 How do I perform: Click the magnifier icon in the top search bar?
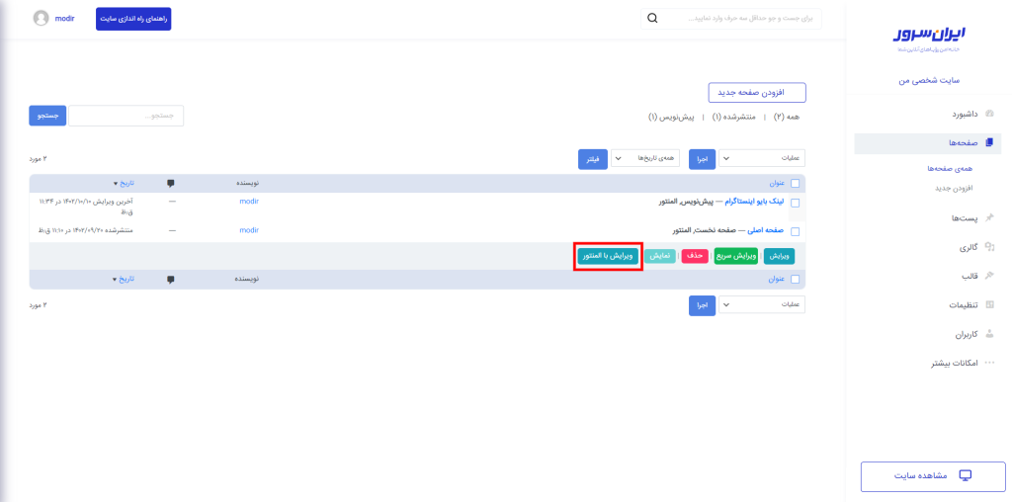pyautogui.click(x=651, y=18)
